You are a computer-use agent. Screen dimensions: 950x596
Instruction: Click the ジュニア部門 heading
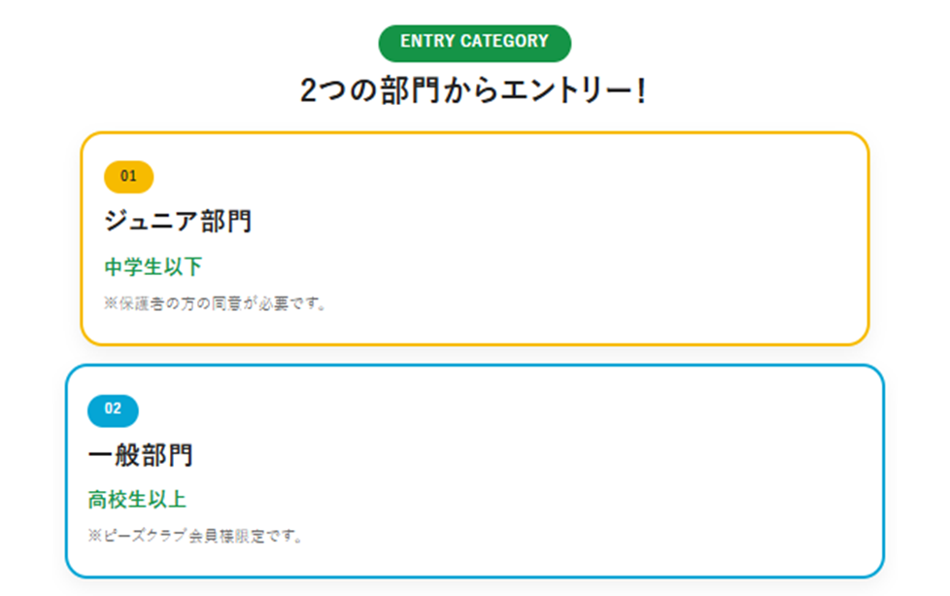[x=178, y=221]
